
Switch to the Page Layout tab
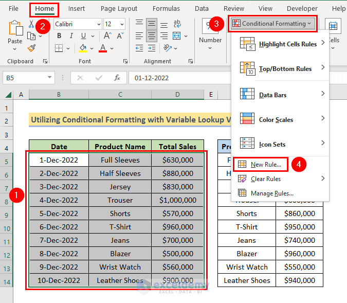coord(119,9)
